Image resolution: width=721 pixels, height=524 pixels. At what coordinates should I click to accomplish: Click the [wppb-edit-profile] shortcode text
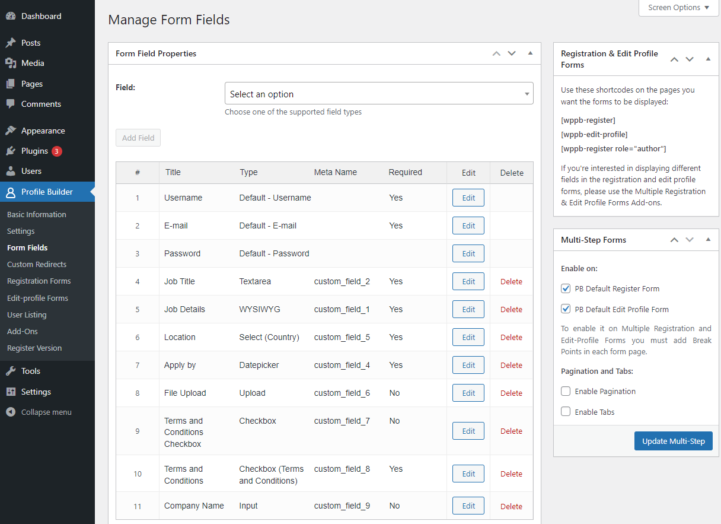point(594,134)
